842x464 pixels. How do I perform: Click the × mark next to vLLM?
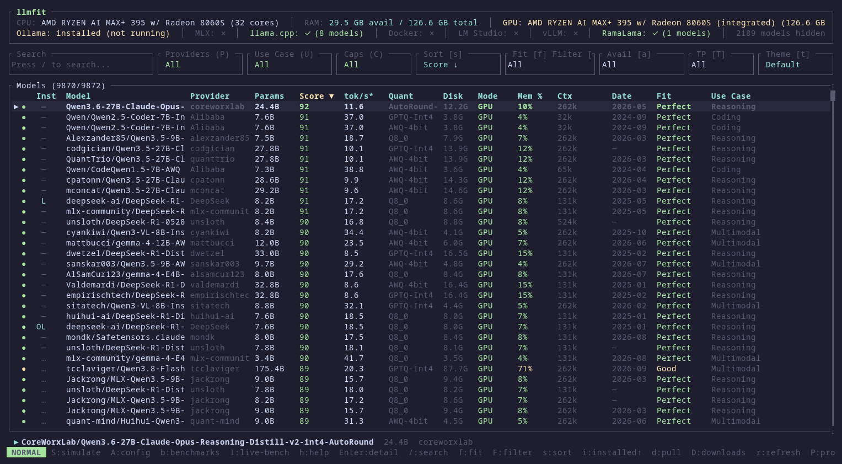point(576,33)
